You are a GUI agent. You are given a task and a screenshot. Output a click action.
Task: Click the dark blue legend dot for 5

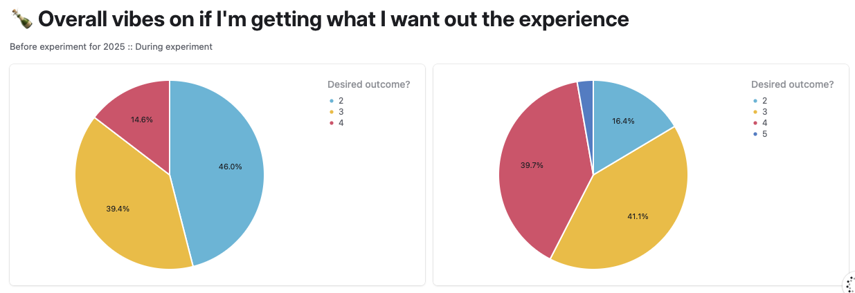tap(755, 134)
